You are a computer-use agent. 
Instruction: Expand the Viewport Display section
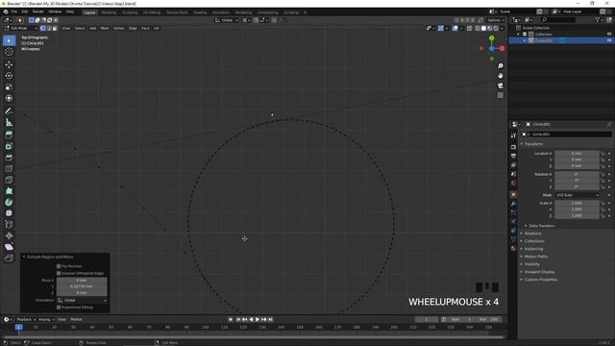pyautogui.click(x=539, y=272)
